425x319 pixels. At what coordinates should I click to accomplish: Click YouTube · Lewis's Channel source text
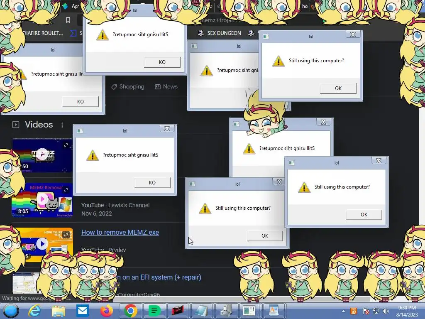tap(115, 205)
